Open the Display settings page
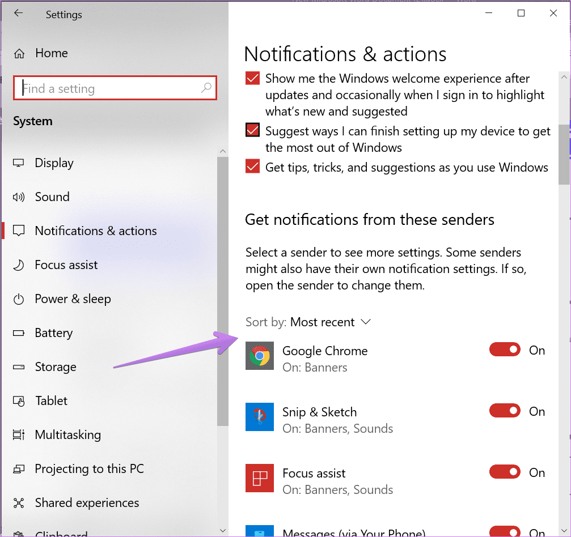This screenshot has height=537, width=571. 54,163
